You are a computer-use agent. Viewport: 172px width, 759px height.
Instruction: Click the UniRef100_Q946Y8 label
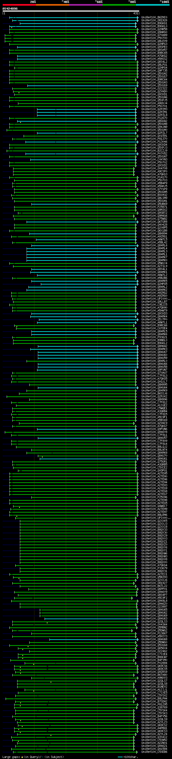tap(154, 432)
